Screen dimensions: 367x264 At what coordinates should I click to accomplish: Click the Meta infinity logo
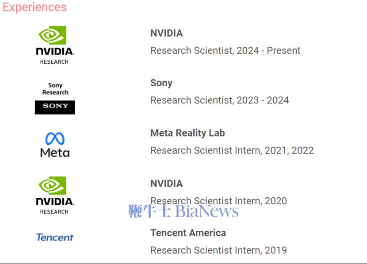pyautogui.click(x=55, y=138)
